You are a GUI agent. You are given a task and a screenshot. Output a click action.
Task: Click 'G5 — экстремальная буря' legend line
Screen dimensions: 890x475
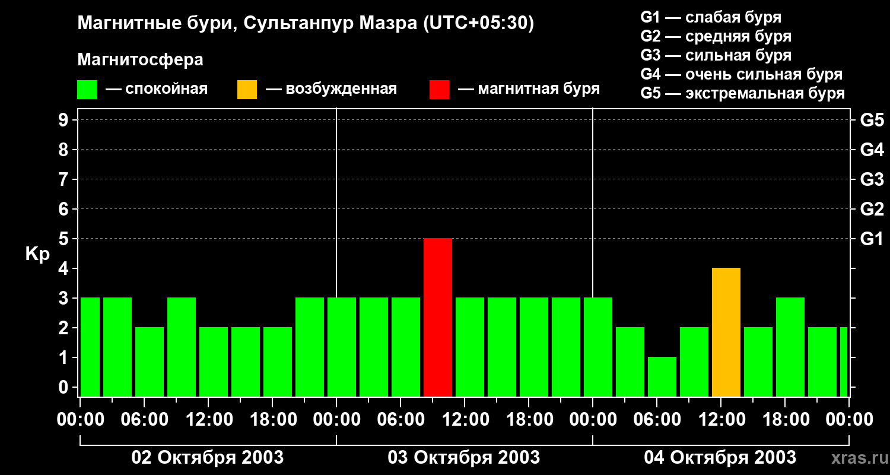(743, 93)
